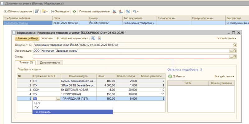Choose ПУ from the dropdown list
Screen dimensions: 249x124
point(73,107)
